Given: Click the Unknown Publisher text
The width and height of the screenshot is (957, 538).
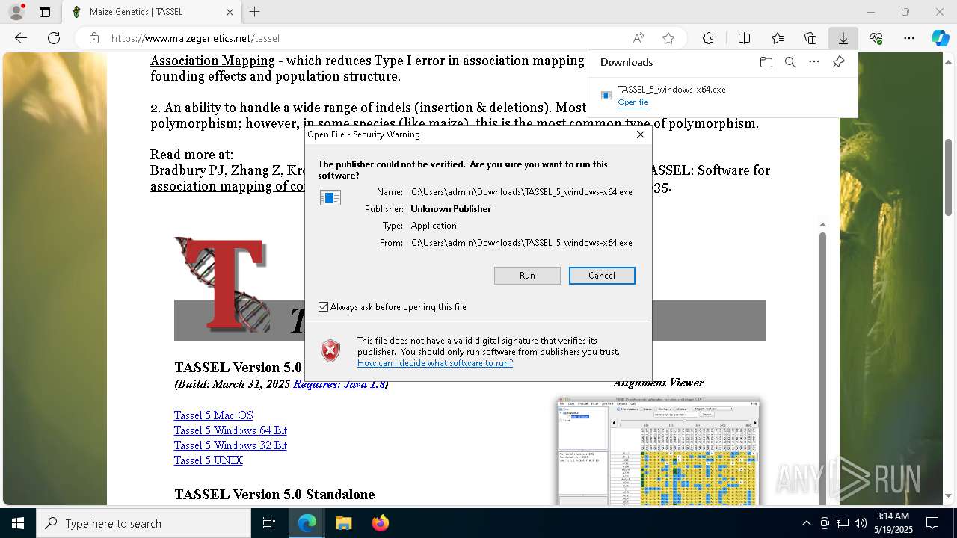Looking at the screenshot, I should tap(451, 209).
